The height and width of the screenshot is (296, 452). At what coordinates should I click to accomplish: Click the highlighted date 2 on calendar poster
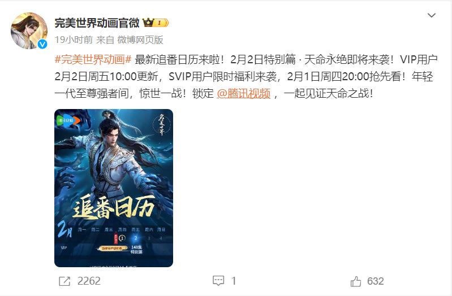pos(135,238)
